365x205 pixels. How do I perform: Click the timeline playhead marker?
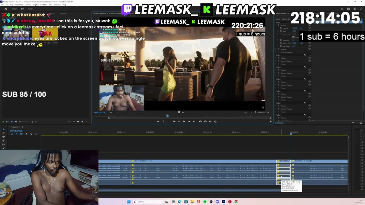291,134
